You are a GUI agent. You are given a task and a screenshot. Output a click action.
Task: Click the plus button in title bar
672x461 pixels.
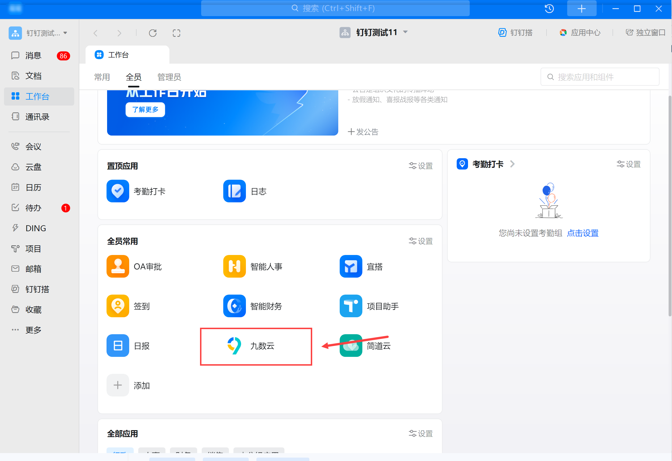(582, 9)
